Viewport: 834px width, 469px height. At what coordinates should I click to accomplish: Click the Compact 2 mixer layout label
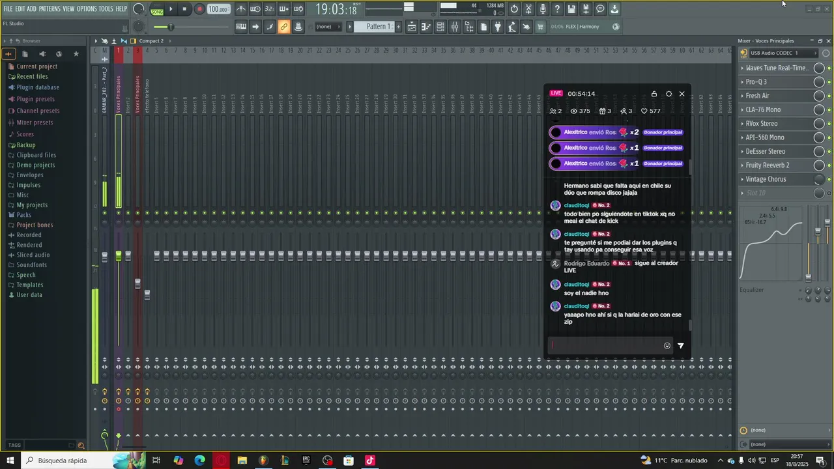click(151, 41)
